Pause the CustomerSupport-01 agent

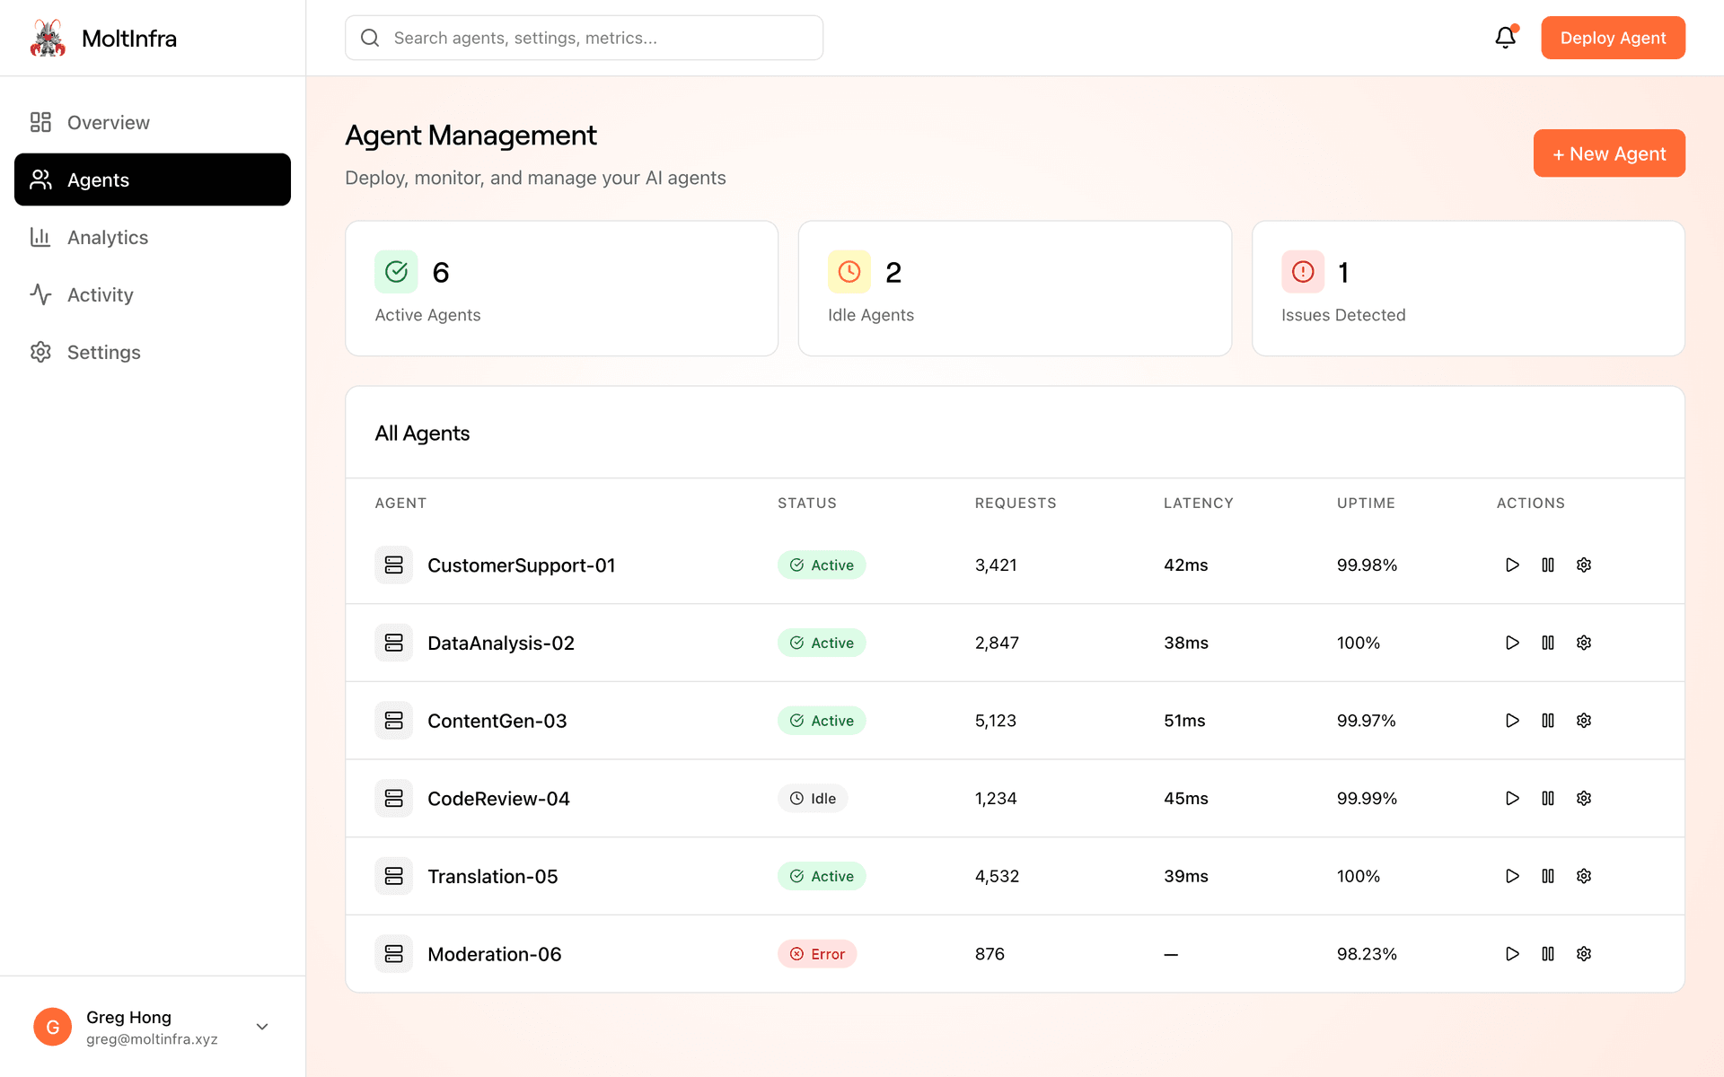1548,565
